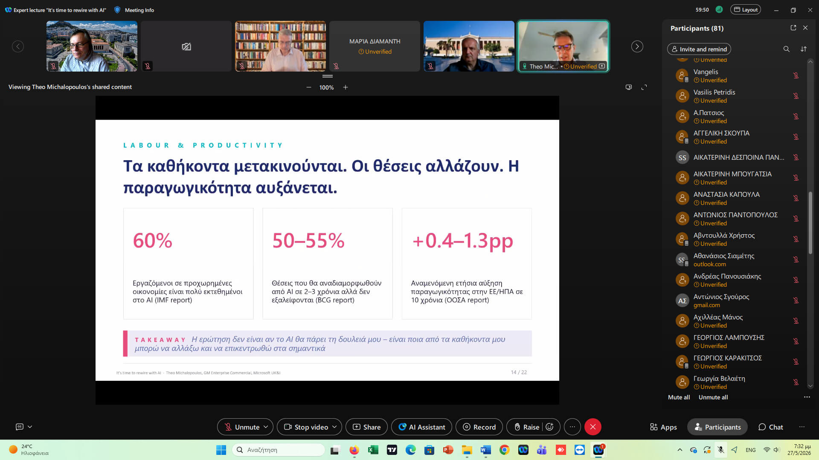Screen dimensions: 819x460
Task: Open Firefox from taskbar
Action: pos(354,450)
